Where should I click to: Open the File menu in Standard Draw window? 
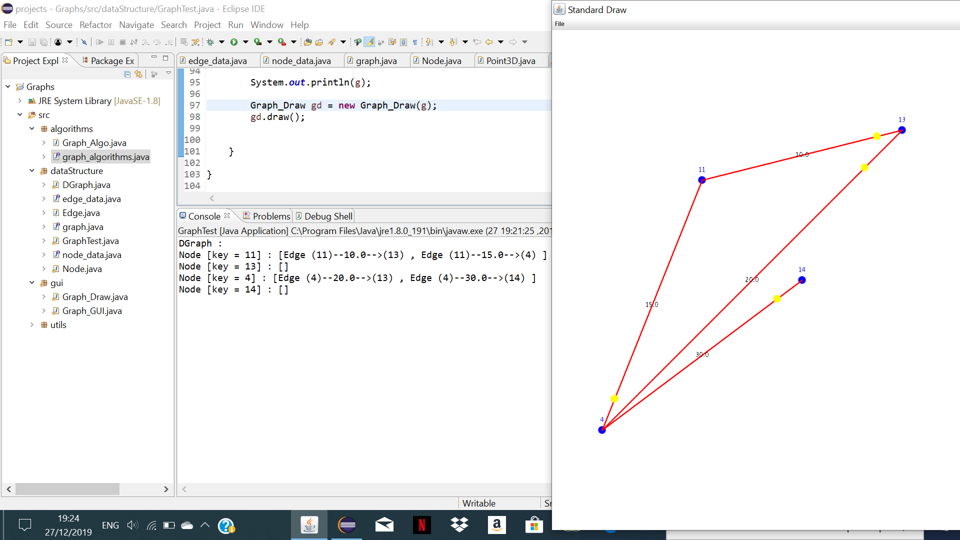(x=560, y=23)
